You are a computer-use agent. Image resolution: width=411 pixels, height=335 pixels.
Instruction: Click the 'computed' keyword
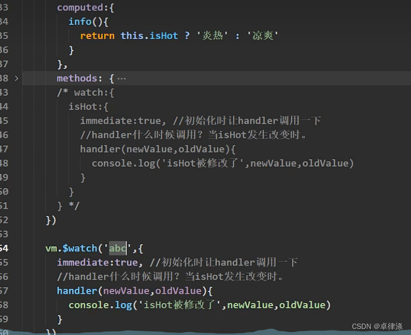click(x=80, y=8)
